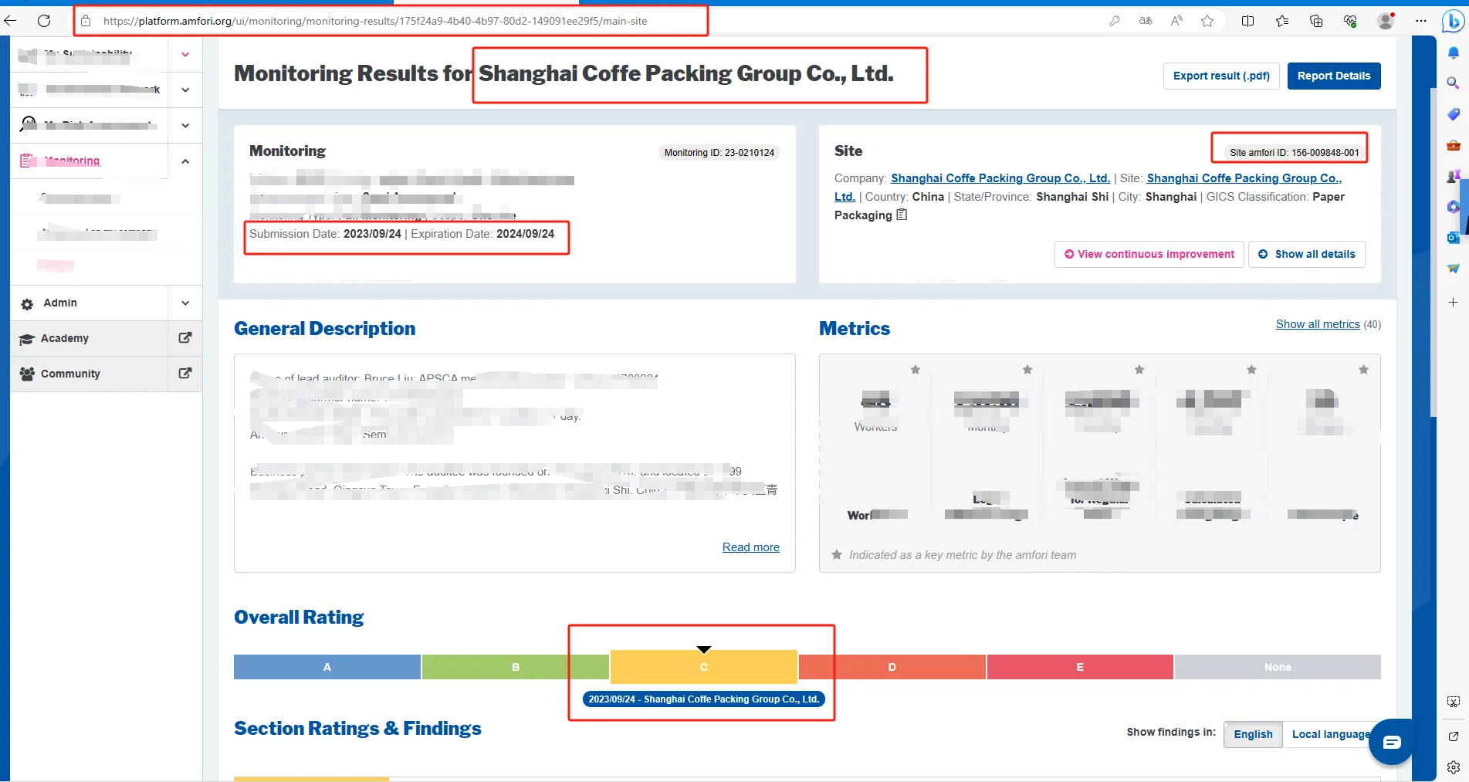1469x782 pixels.
Task: Add page to favorites with star icon
Action: (x=1207, y=21)
